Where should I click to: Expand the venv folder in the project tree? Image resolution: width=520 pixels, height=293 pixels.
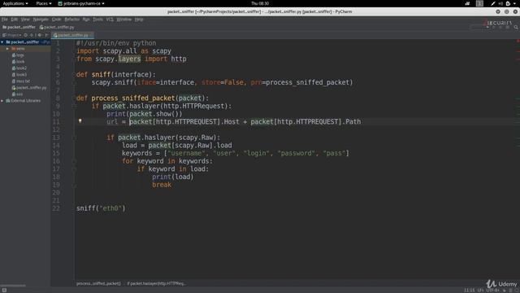coord(7,49)
